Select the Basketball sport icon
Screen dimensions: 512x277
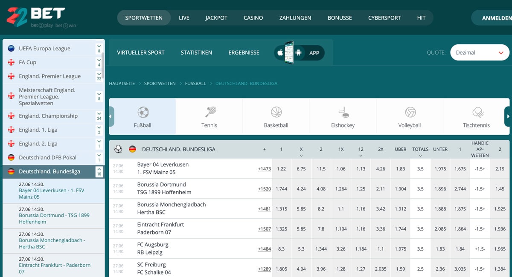(x=276, y=112)
